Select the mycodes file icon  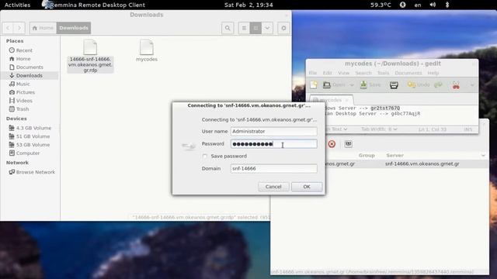pyautogui.click(x=147, y=47)
